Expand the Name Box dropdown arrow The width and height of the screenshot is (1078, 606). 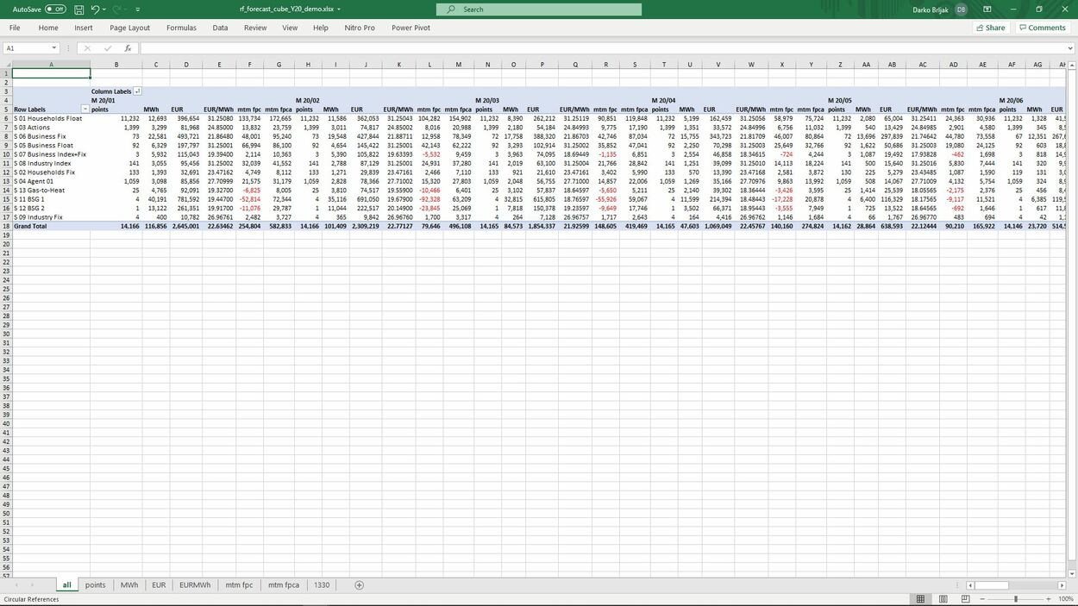[53, 48]
